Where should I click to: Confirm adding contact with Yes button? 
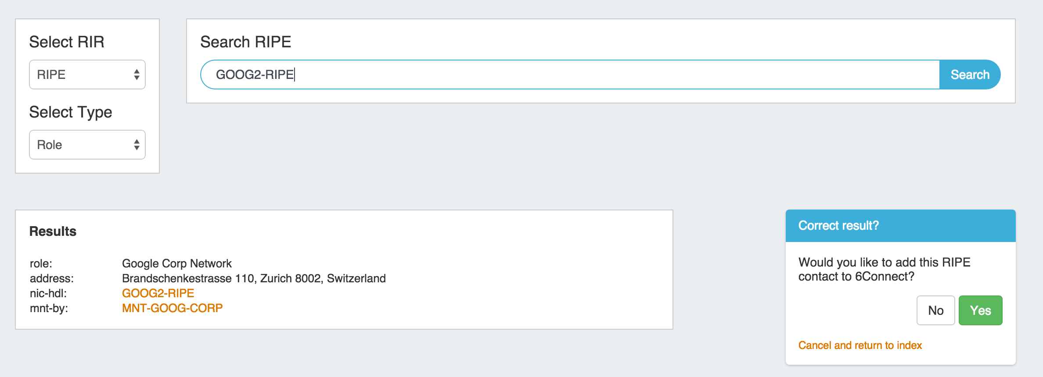click(980, 310)
